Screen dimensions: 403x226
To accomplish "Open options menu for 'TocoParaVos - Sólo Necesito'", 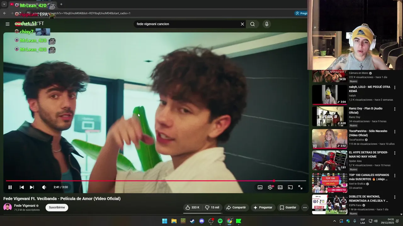I will point(395,132).
